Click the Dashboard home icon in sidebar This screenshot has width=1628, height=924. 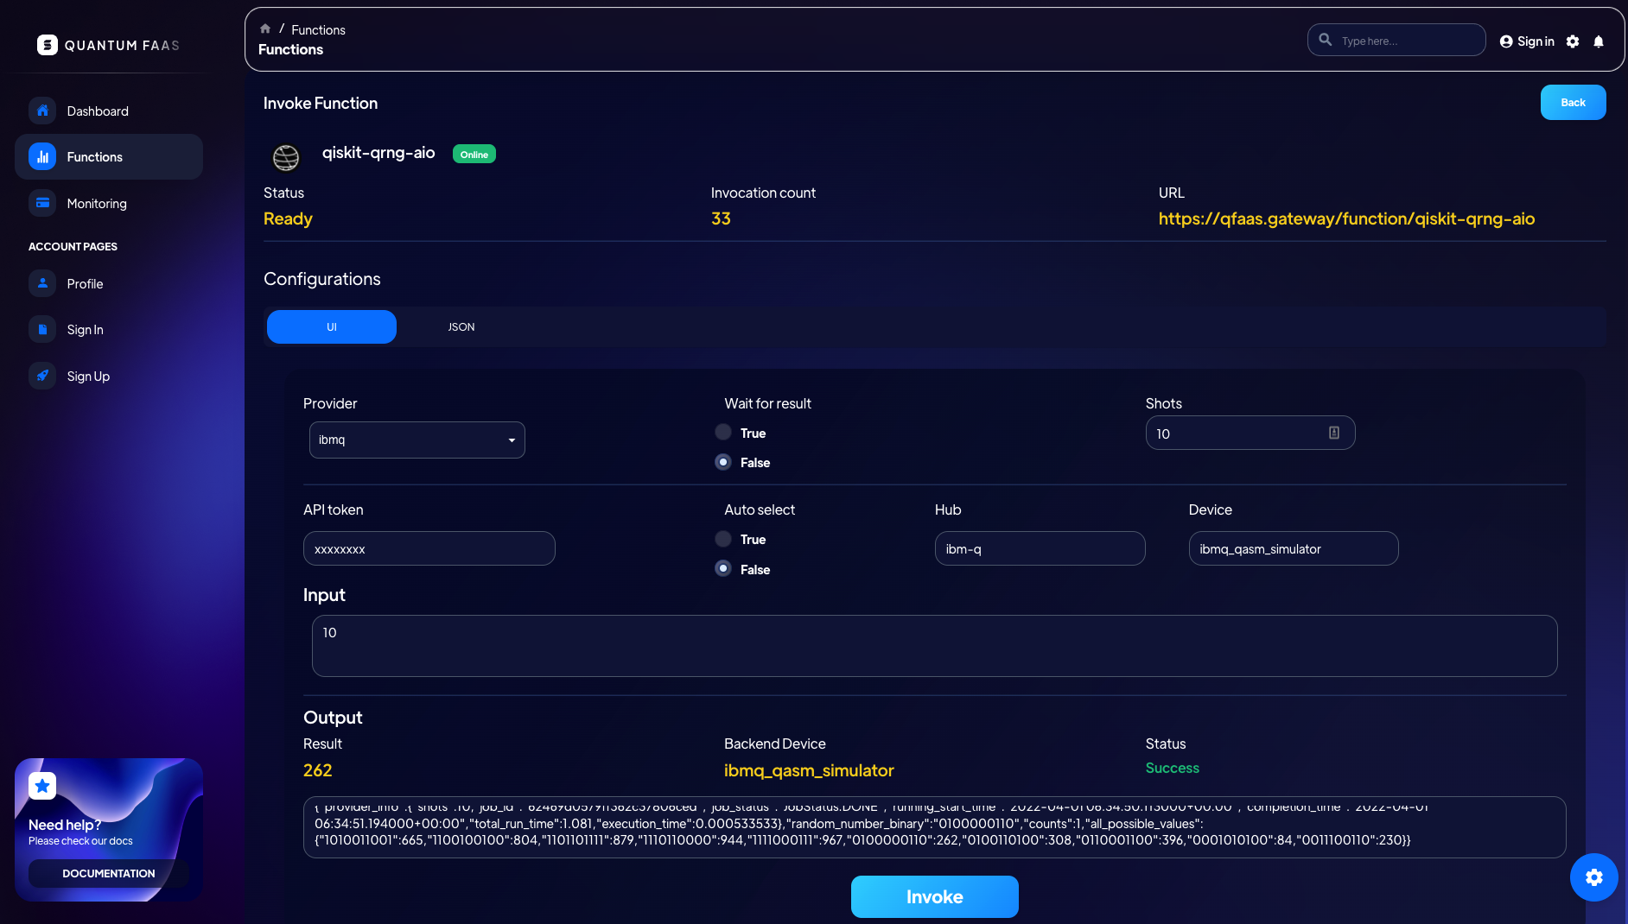[42, 111]
